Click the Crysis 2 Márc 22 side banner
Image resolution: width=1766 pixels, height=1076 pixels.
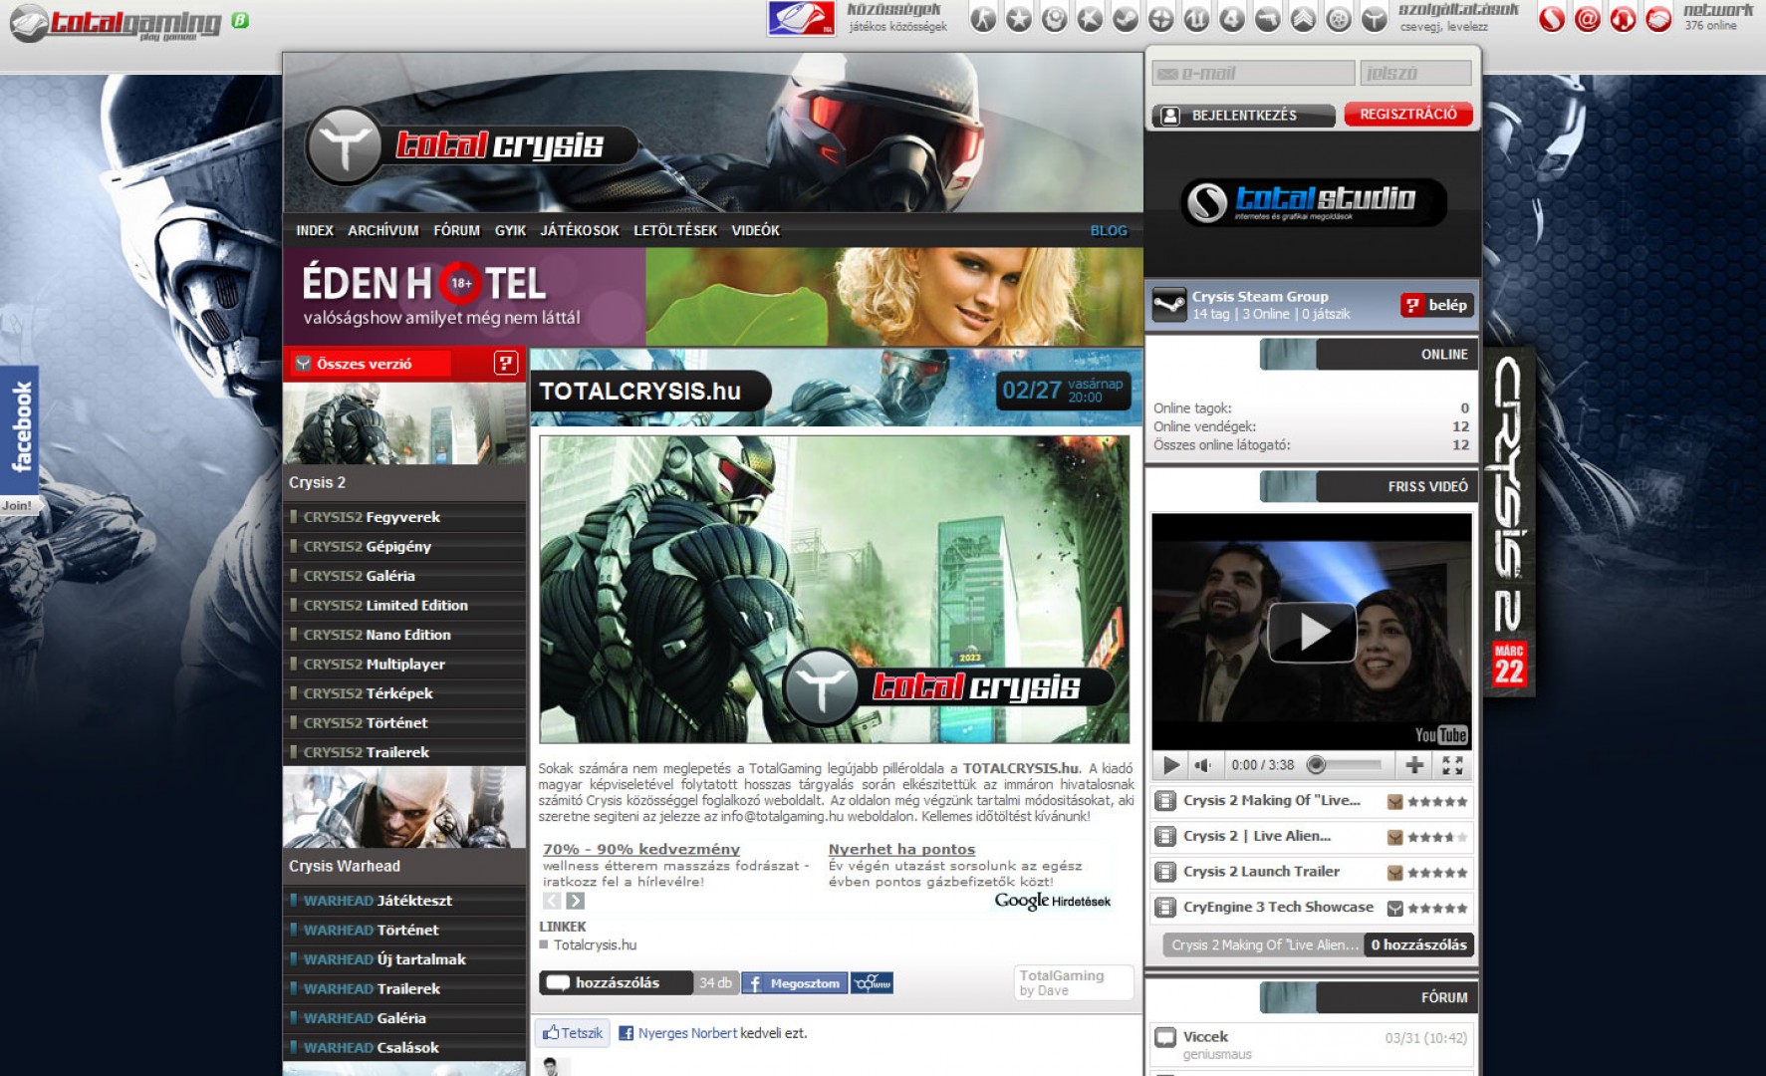tap(1509, 521)
